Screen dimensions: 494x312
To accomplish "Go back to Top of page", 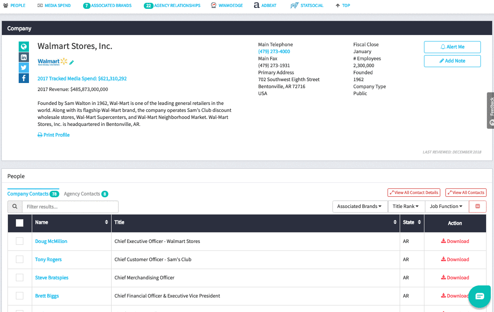I will (x=343, y=5).
